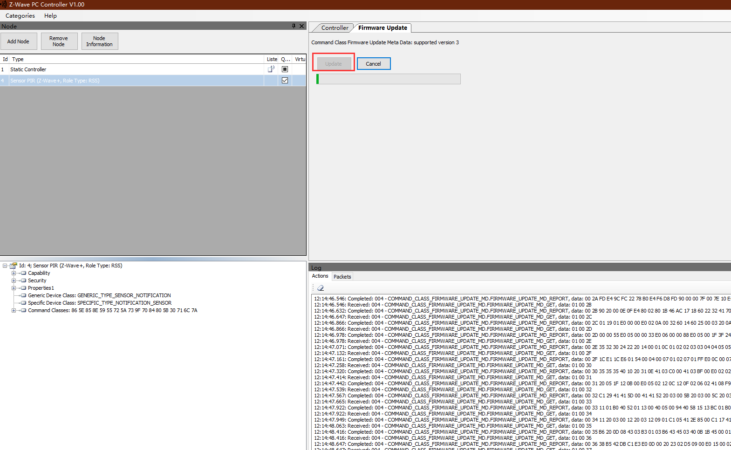The height and width of the screenshot is (450, 731).
Task: Select the Properties1 tree item
Action: click(x=41, y=288)
